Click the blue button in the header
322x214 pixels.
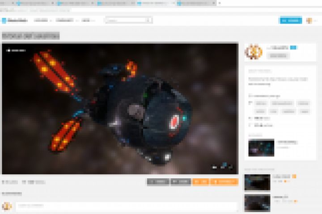pyautogui.click(x=291, y=21)
